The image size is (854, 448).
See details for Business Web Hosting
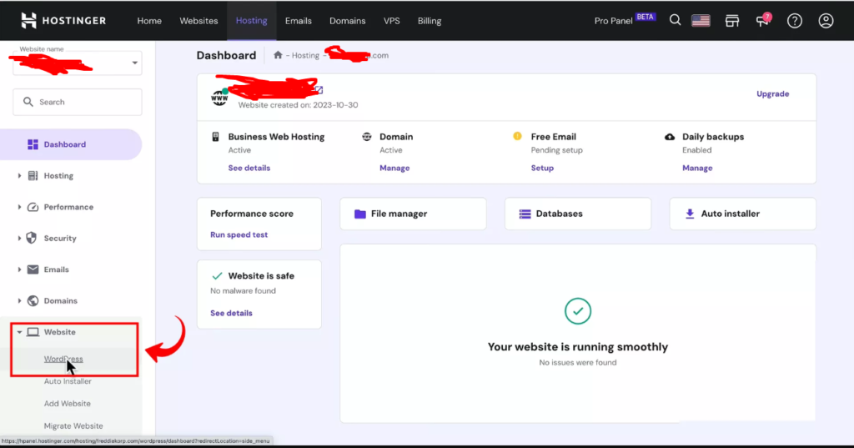pos(249,168)
